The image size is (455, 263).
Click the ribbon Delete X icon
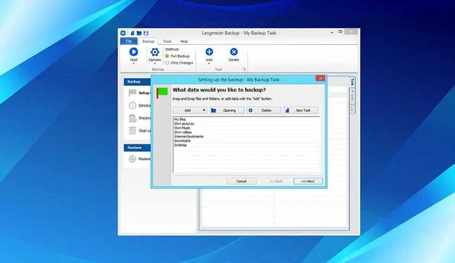point(233,52)
